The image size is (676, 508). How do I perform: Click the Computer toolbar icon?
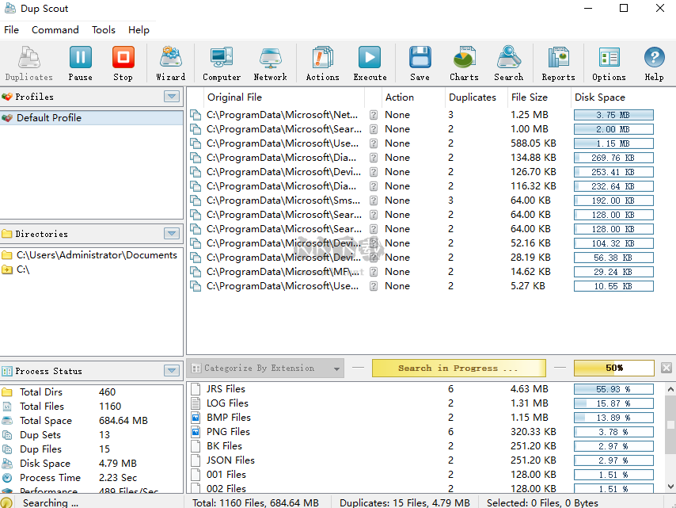(222, 63)
